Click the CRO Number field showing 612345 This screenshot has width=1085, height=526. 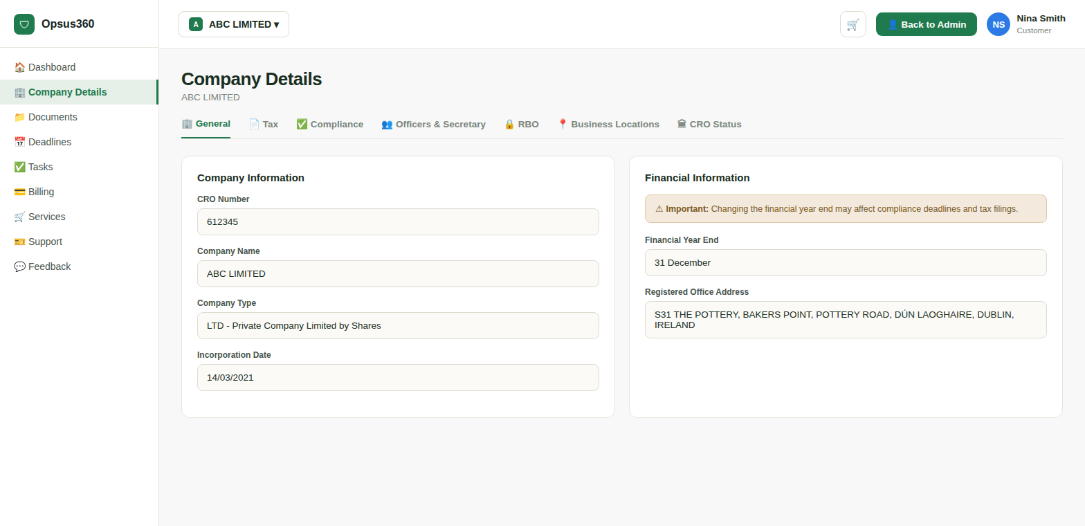click(398, 221)
